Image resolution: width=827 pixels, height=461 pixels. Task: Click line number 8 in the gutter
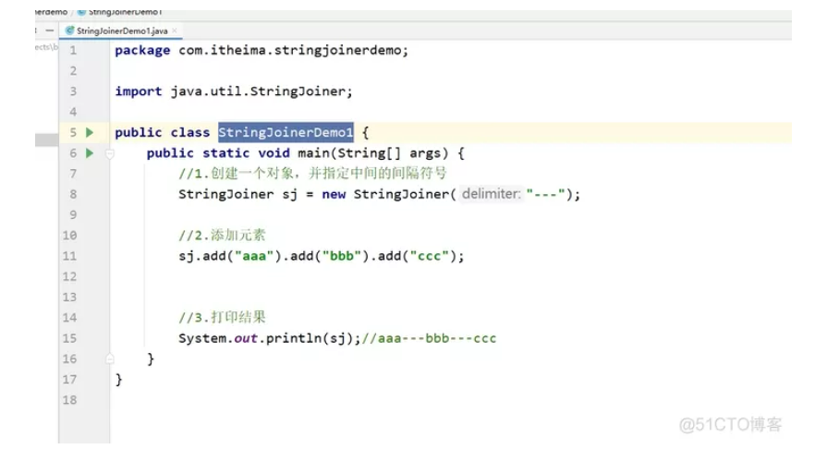tap(73, 194)
